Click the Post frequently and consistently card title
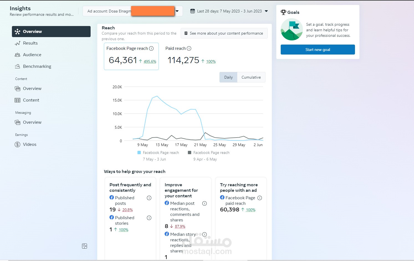The image size is (414, 261). [x=130, y=188]
